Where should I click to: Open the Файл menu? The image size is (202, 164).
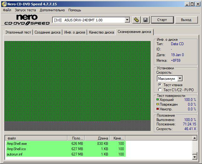7,10
